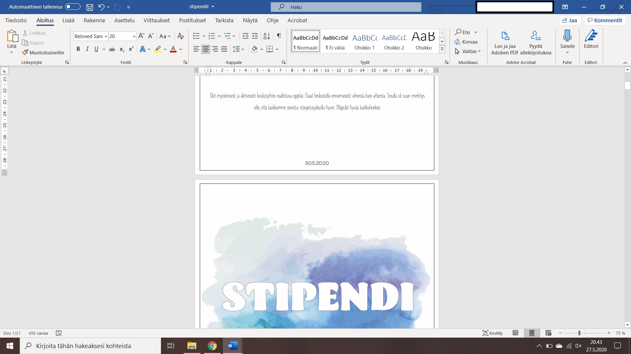Open the Asettelu ribbon tab
Screen dimensions: 631x354
124,20
